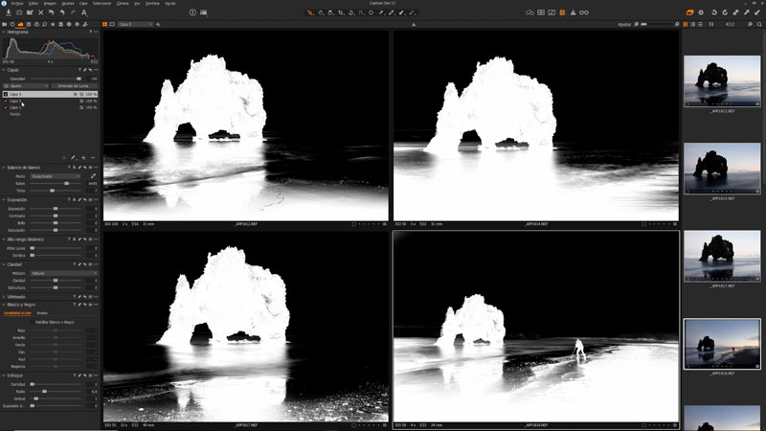Open the Ventana menu

point(152,3)
